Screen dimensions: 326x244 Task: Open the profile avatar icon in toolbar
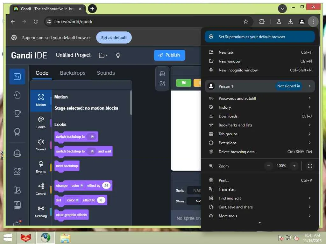[302, 22]
